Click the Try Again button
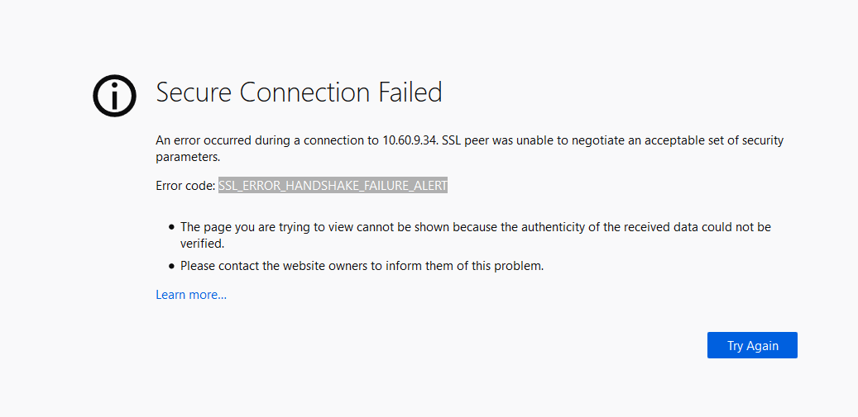This screenshot has width=858, height=417. point(752,345)
